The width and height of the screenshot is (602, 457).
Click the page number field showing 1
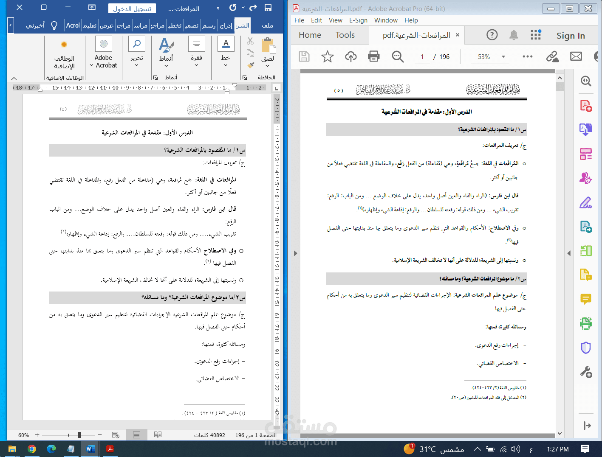[x=422, y=56]
